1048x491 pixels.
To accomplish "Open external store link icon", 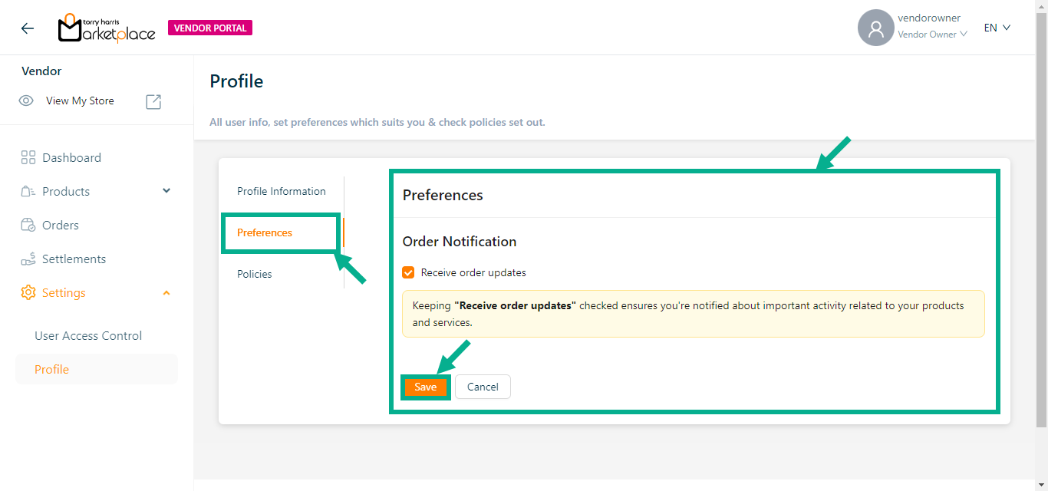I will pyautogui.click(x=153, y=101).
